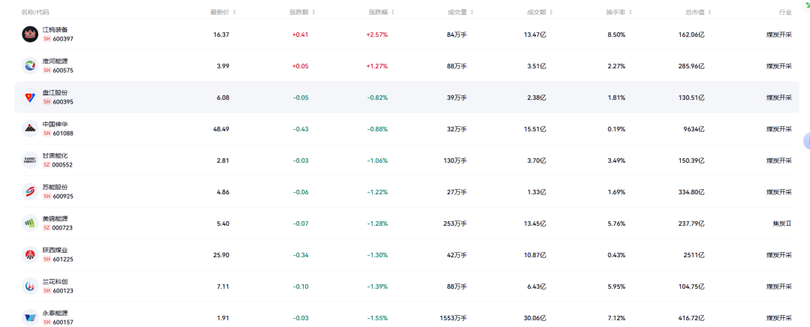Image resolution: width=810 pixels, height=327 pixels.
Task: Click the 兰花科创 logo icon
Action: [30, 286]
